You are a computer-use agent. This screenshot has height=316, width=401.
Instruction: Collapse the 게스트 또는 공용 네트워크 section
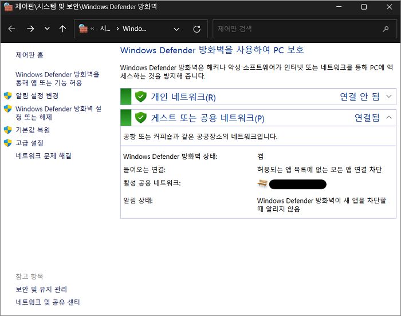click(x=390, y=118)
